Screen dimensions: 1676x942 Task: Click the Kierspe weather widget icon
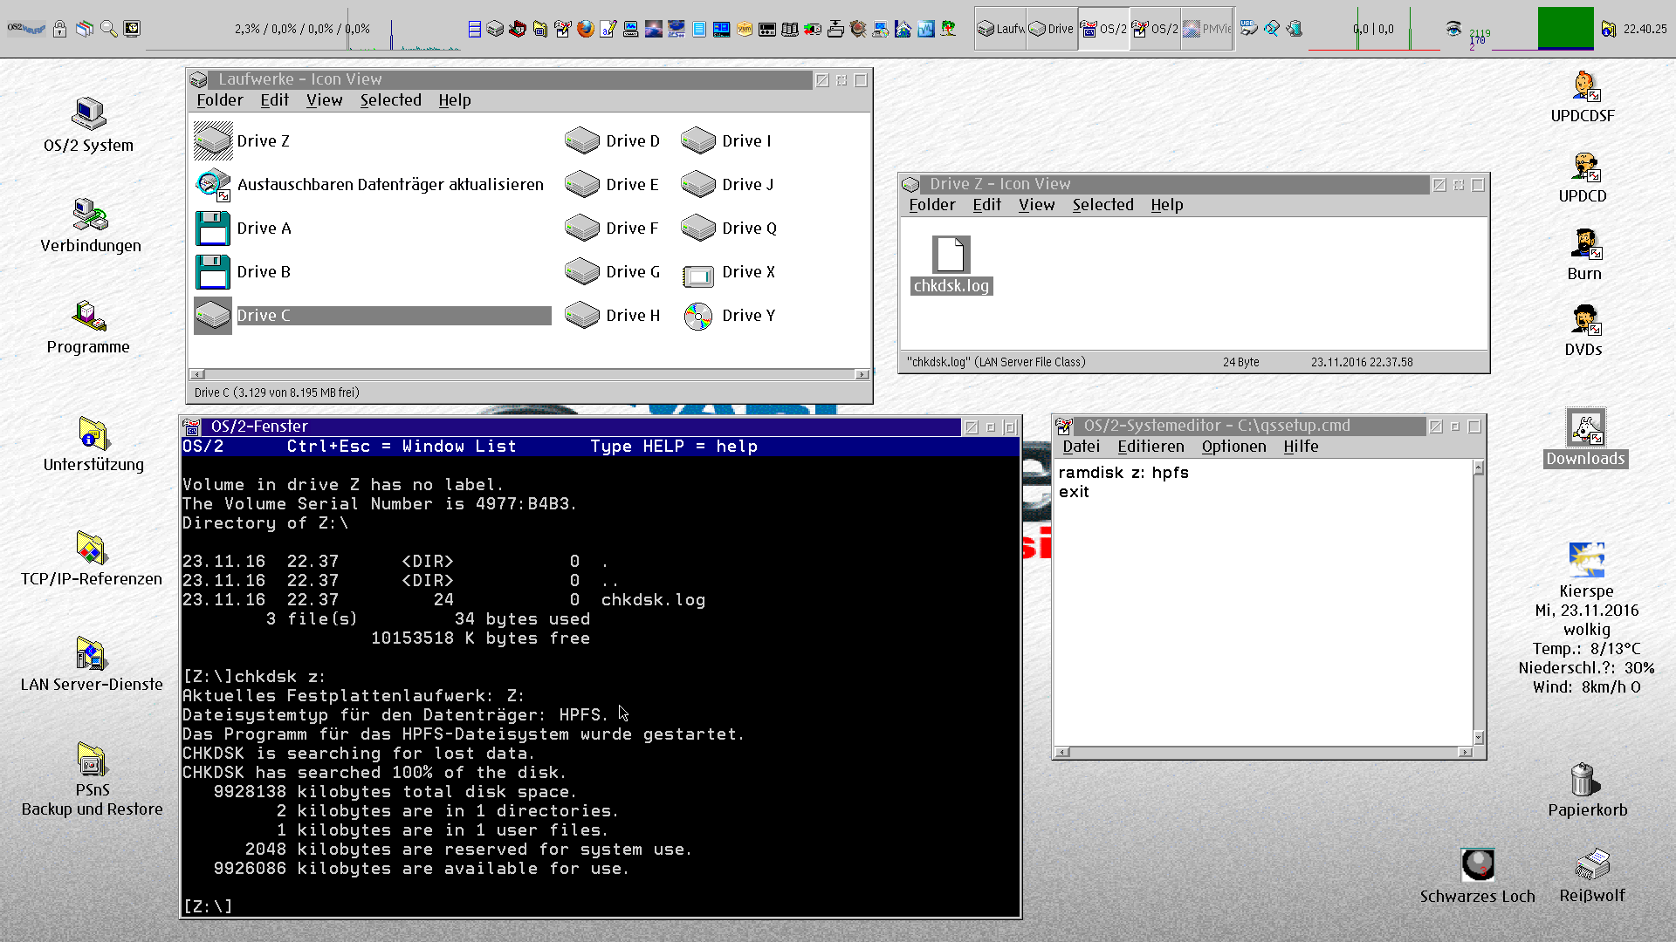tap(1586, 559)
